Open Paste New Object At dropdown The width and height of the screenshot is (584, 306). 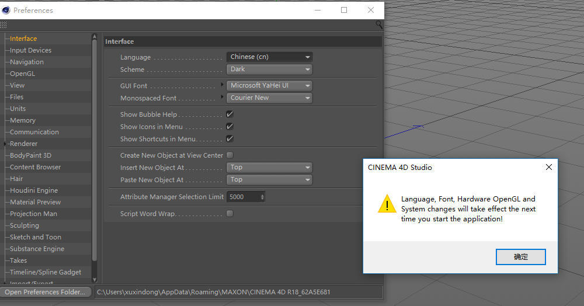(269, 180)
